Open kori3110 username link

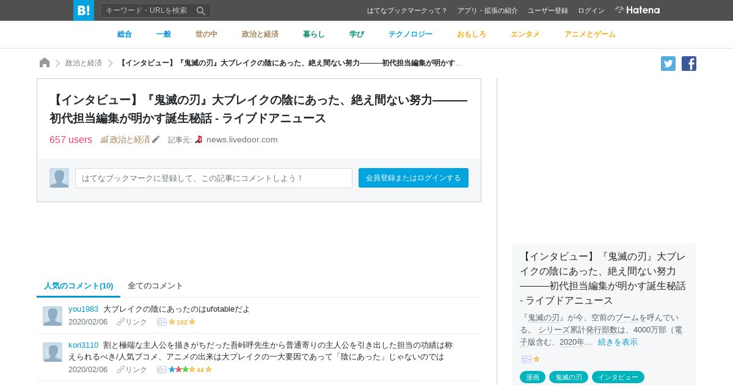tap(83, 345)
